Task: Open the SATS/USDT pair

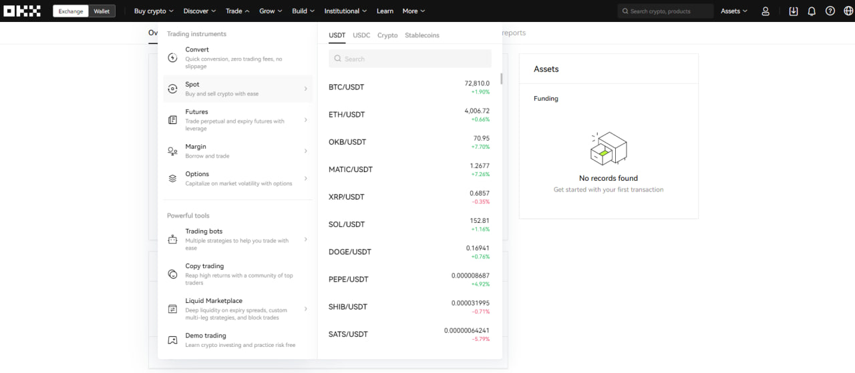Action: (x=409, y=334)
